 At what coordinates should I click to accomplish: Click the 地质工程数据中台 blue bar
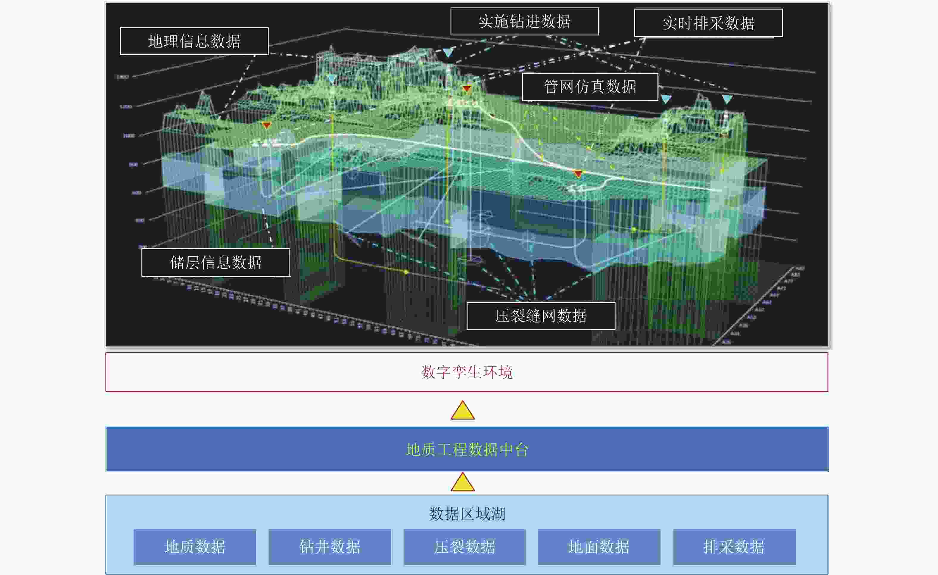pyautogui.click(x=467, y=449)
